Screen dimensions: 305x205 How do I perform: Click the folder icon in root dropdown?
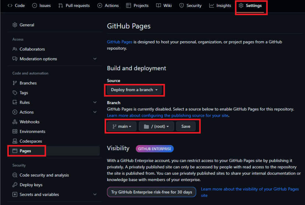pyautogui.click(x=146, y=127)
